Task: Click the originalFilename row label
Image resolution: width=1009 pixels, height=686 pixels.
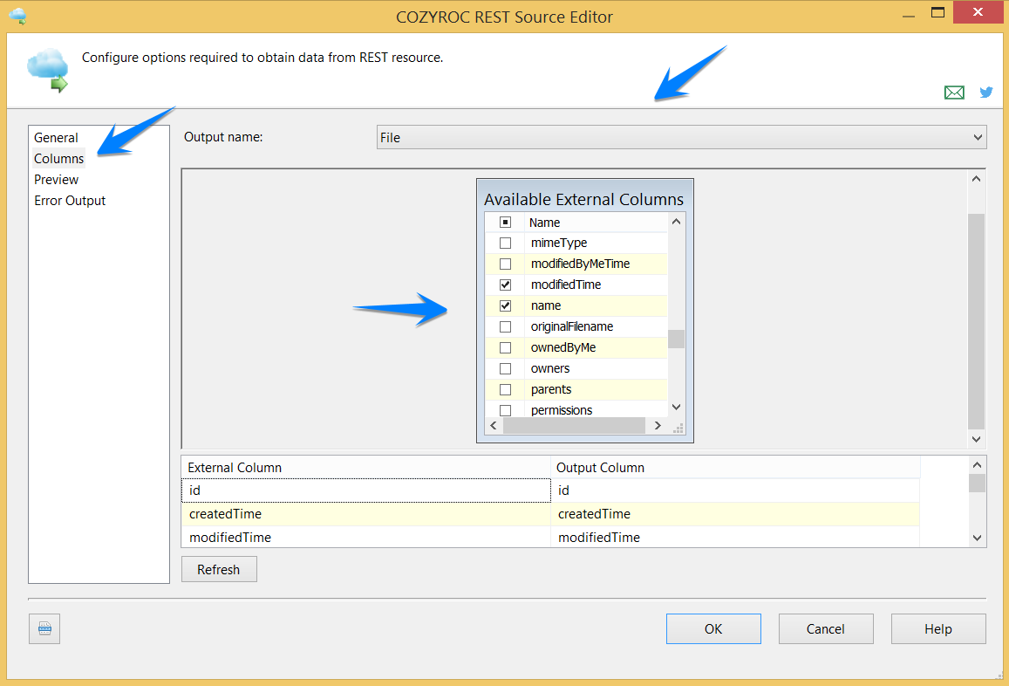Action: point(572,326)
